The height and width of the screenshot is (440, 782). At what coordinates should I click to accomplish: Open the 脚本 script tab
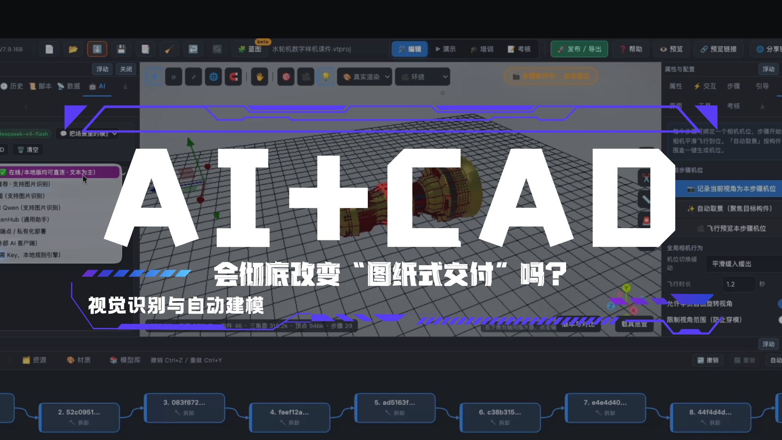[x=40, y=86]
